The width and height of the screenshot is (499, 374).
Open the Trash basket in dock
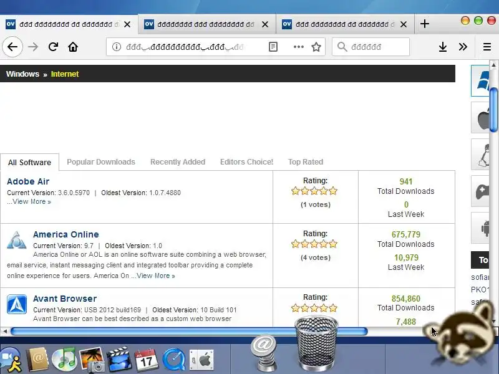click(x=316, y=343)
